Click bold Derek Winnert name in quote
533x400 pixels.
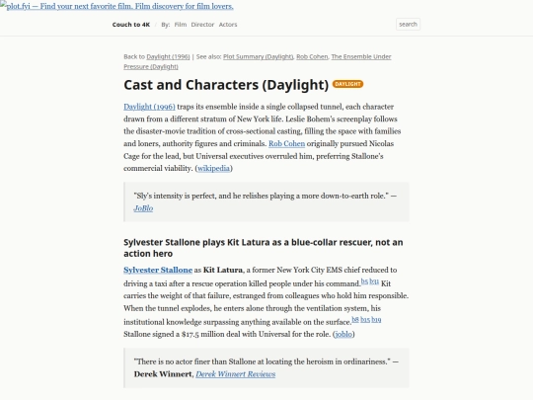coord(163,374)
